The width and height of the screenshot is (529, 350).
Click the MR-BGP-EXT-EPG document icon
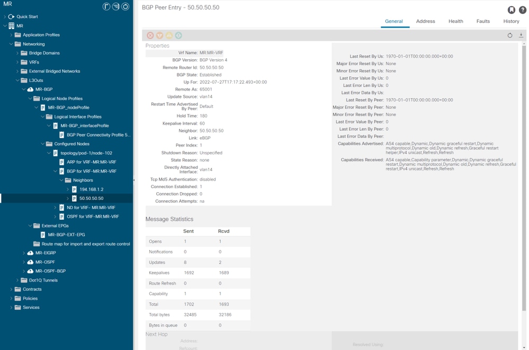pyautogui.click(x=43, y=235)
